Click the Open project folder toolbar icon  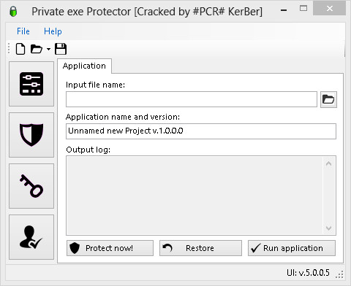click(37, 49)
